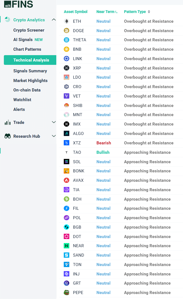Click the XTZ coin icon
183x299 pixels.
pyautogui.click(x=67, y=143)
